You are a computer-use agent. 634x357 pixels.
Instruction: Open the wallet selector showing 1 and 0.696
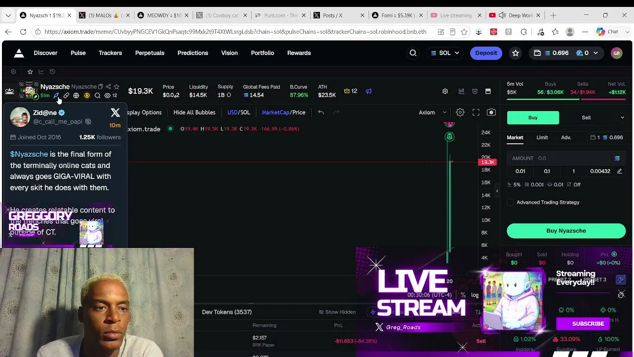click(x=607, y=137)
